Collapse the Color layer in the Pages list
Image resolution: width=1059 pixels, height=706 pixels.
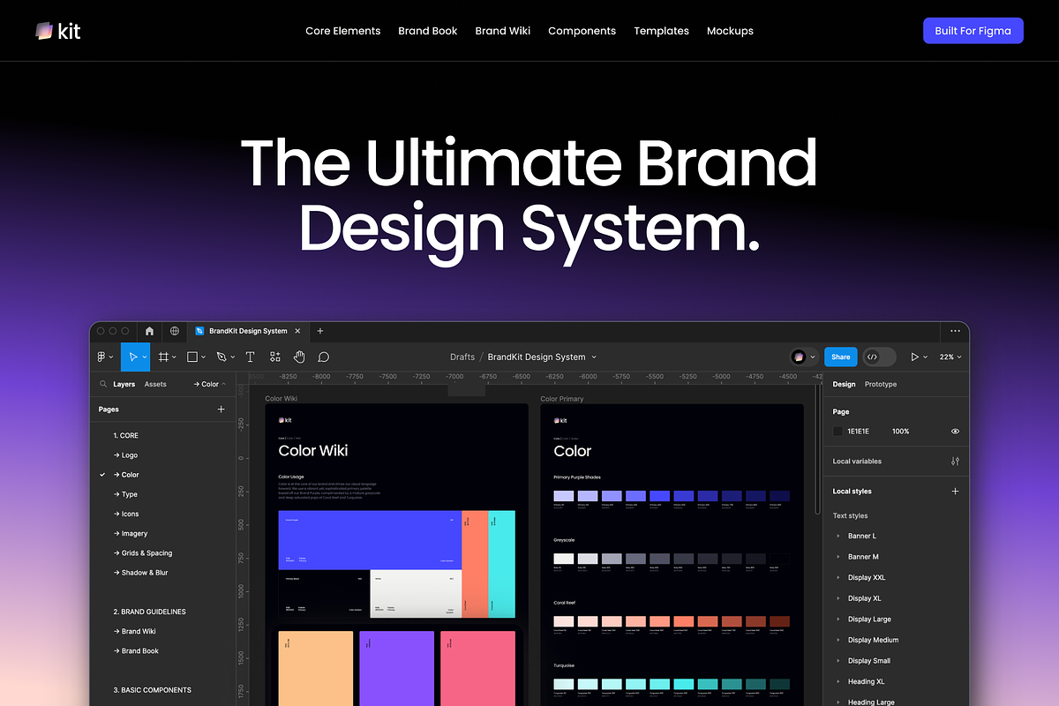223,384
